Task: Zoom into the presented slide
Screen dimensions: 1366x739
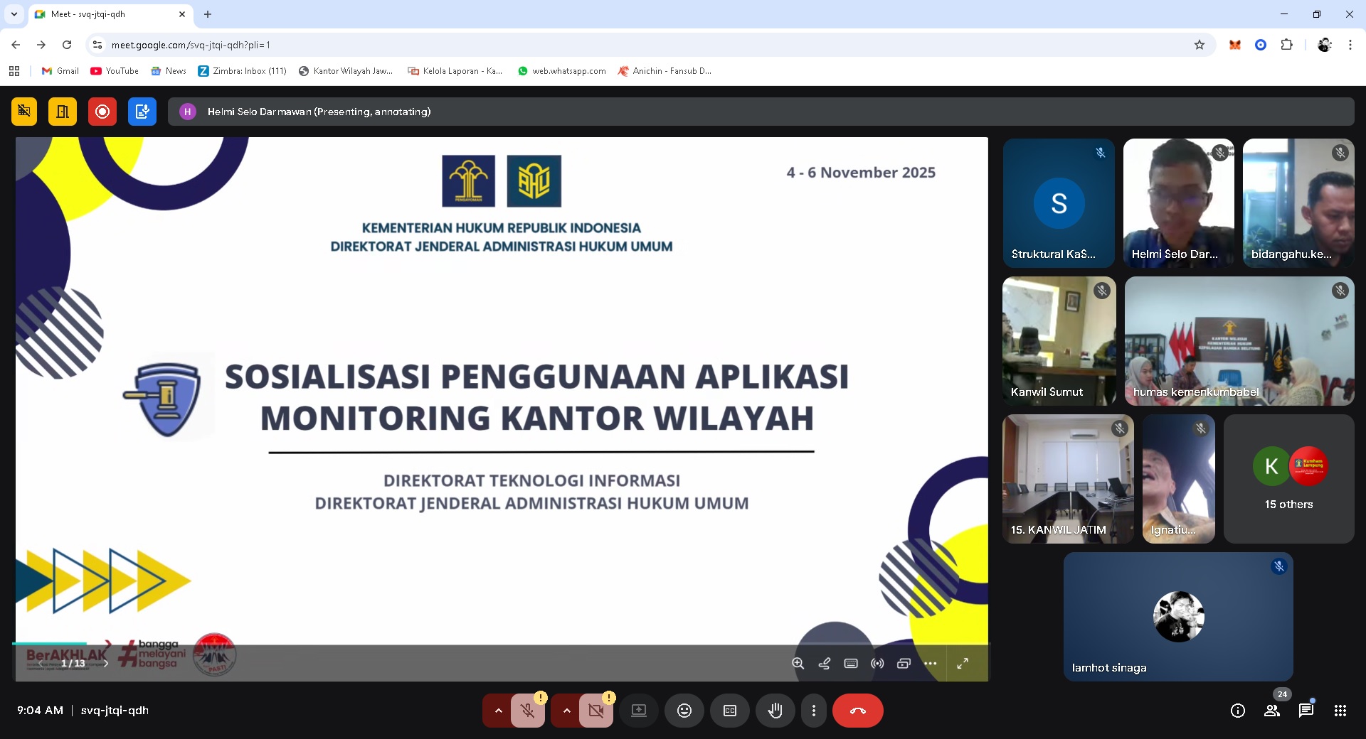Action: pos(798,664)
